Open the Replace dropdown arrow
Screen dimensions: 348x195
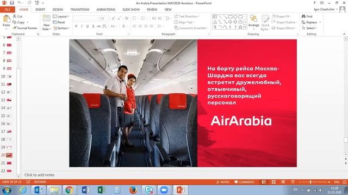pyautogui.click(x=320, y=22)
